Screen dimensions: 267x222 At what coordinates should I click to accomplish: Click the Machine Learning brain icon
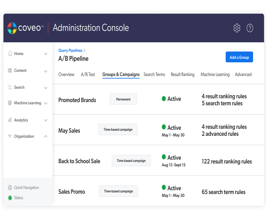10,103
